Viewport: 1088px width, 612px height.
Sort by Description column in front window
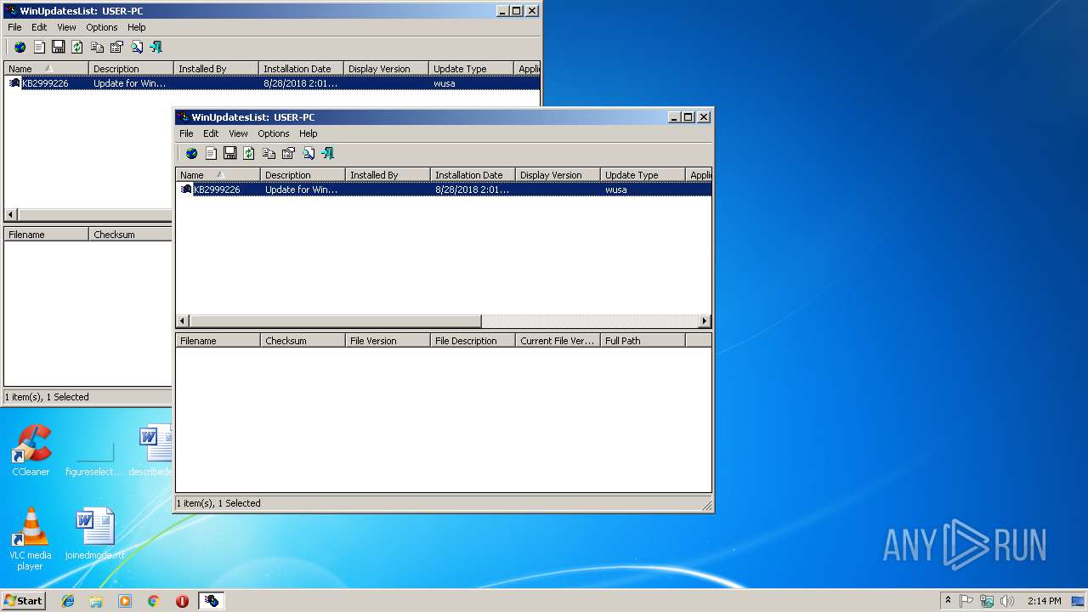click(x=303, y=175)
